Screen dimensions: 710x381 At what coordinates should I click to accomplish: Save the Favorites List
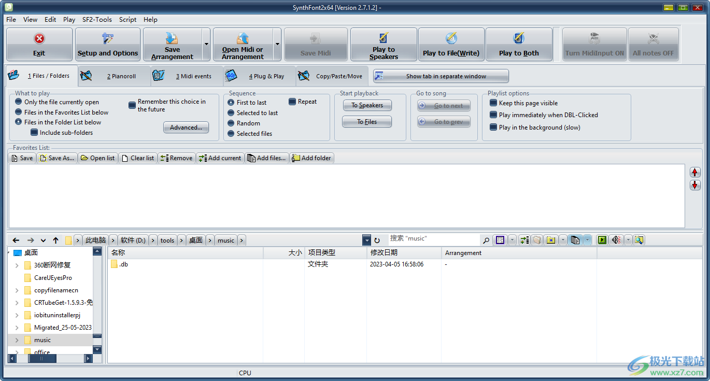coord(22,158)
